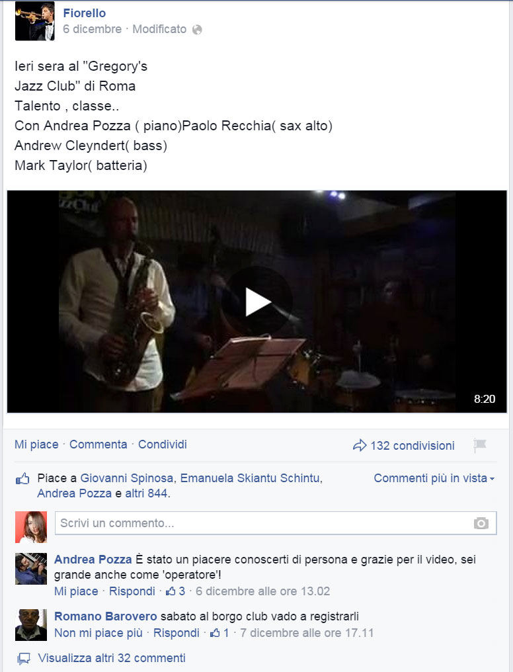Click the like count on Romano Barovero's comment

click(219, 633)
